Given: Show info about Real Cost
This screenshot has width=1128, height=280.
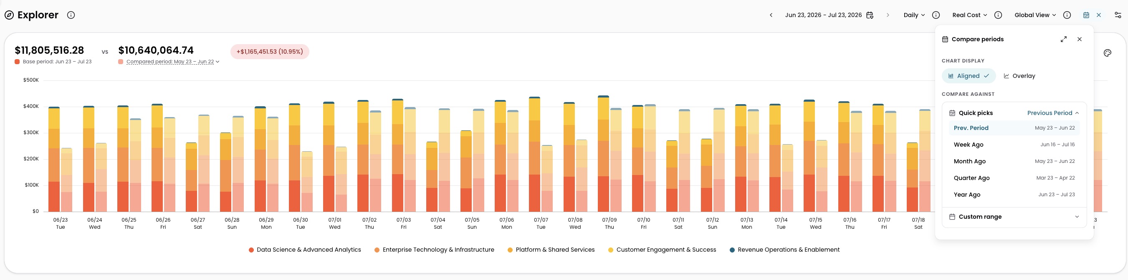Looking at the screenshot, I should point(998,15).
